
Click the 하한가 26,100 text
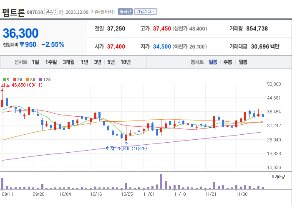click(189, 46)
